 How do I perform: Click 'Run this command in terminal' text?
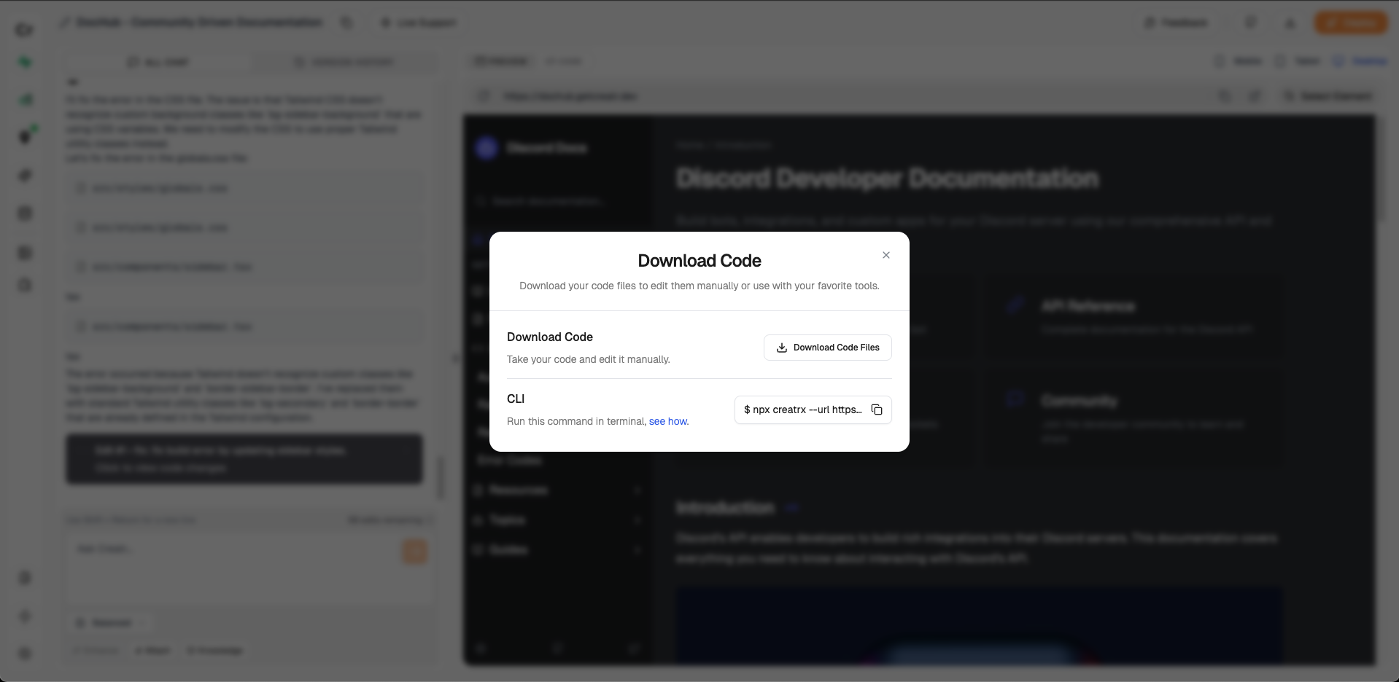click(576, 421)
